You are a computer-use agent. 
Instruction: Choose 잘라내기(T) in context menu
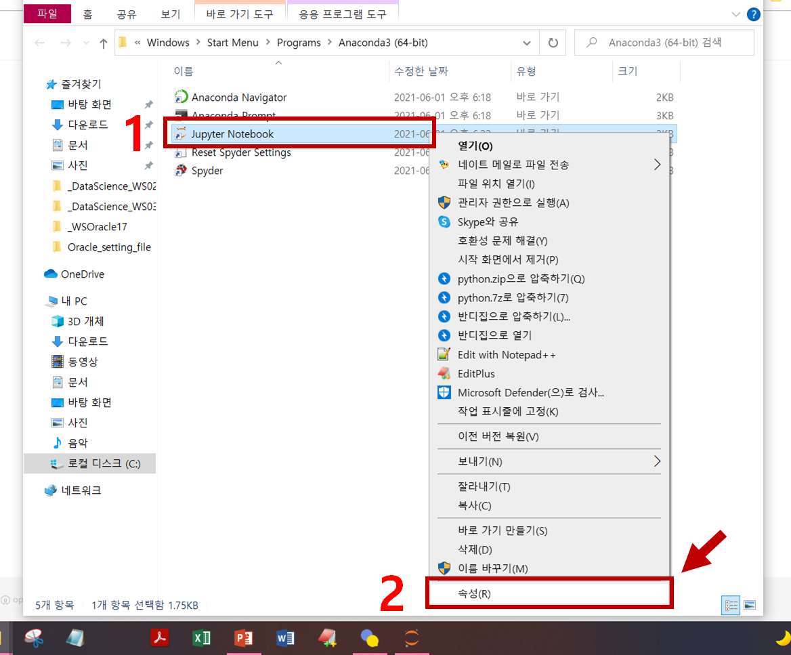(x=549, y=486)
